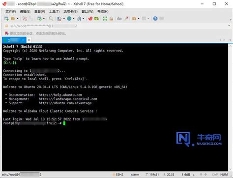Click the Open Session folder icon
The width and height of the screenshot is (233, 178).
pos(13,19)
